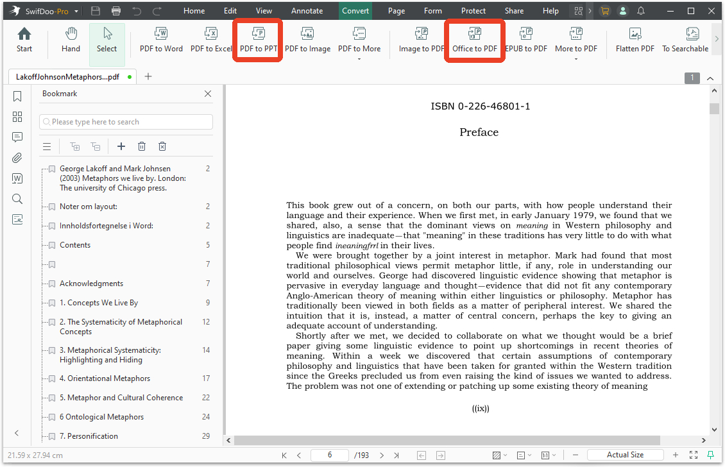The image size is (725, 467).
Task: Close the Bookmark panel
Action: click(208, 94)
